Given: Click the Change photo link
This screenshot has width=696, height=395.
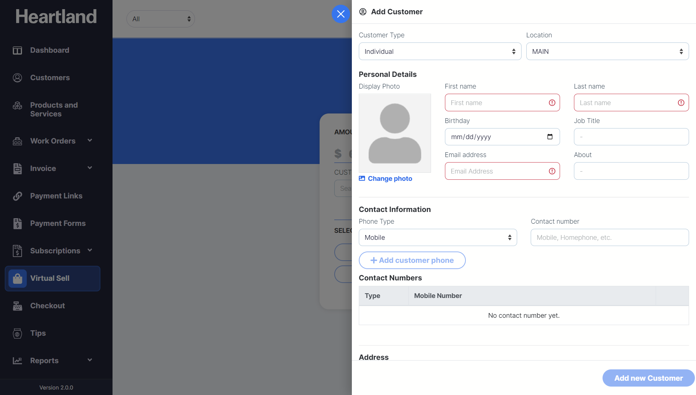Looking at the screenshot, I should tap(390, 179).
